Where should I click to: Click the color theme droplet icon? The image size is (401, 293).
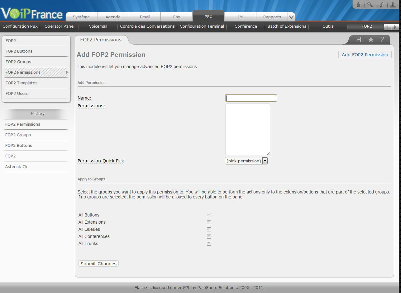358,5
